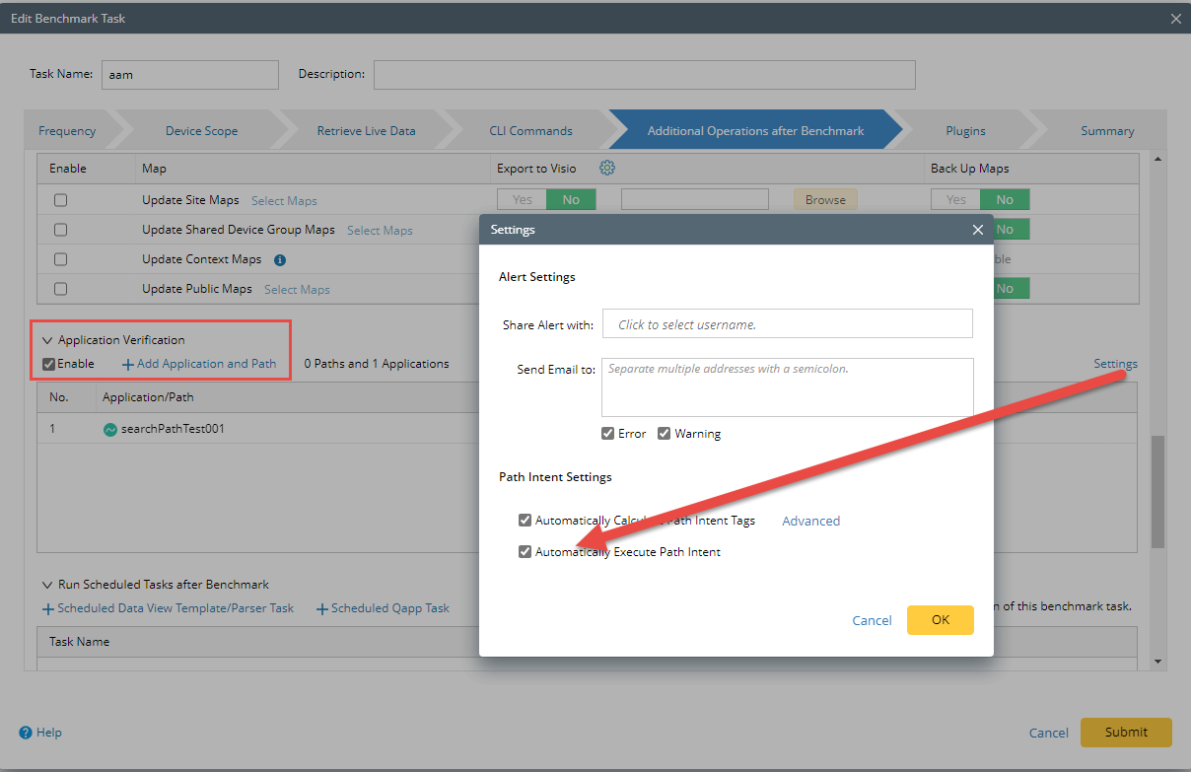The width and height of the screenshot is (1191, 772).
Task: Open Export to Visio settings via gear icon
Action: pos(606,168)
